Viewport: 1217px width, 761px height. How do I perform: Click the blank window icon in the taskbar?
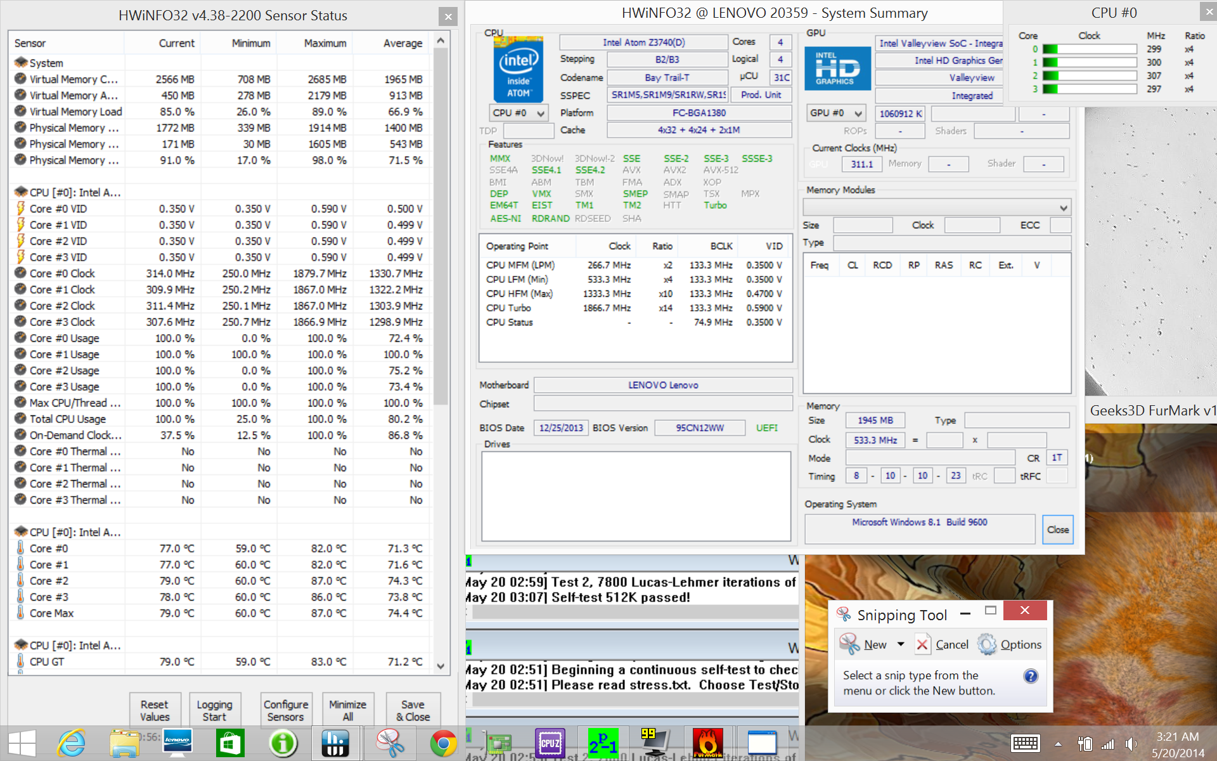point(762,743)
